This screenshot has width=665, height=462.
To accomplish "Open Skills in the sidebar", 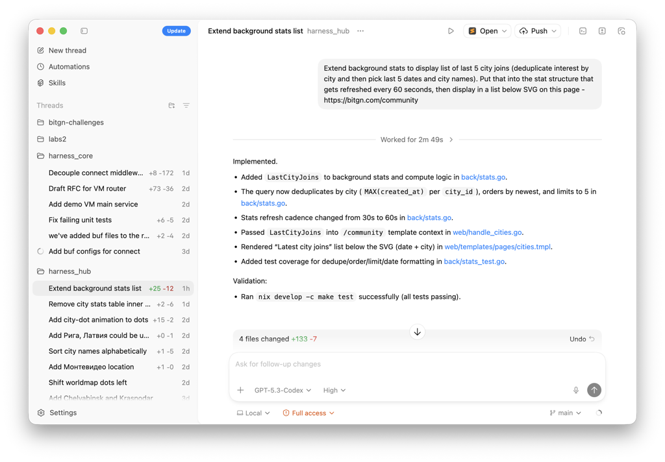I will (57, 83).
